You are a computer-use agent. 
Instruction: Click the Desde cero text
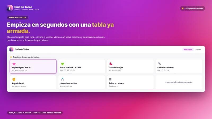[x=113, y=86]
